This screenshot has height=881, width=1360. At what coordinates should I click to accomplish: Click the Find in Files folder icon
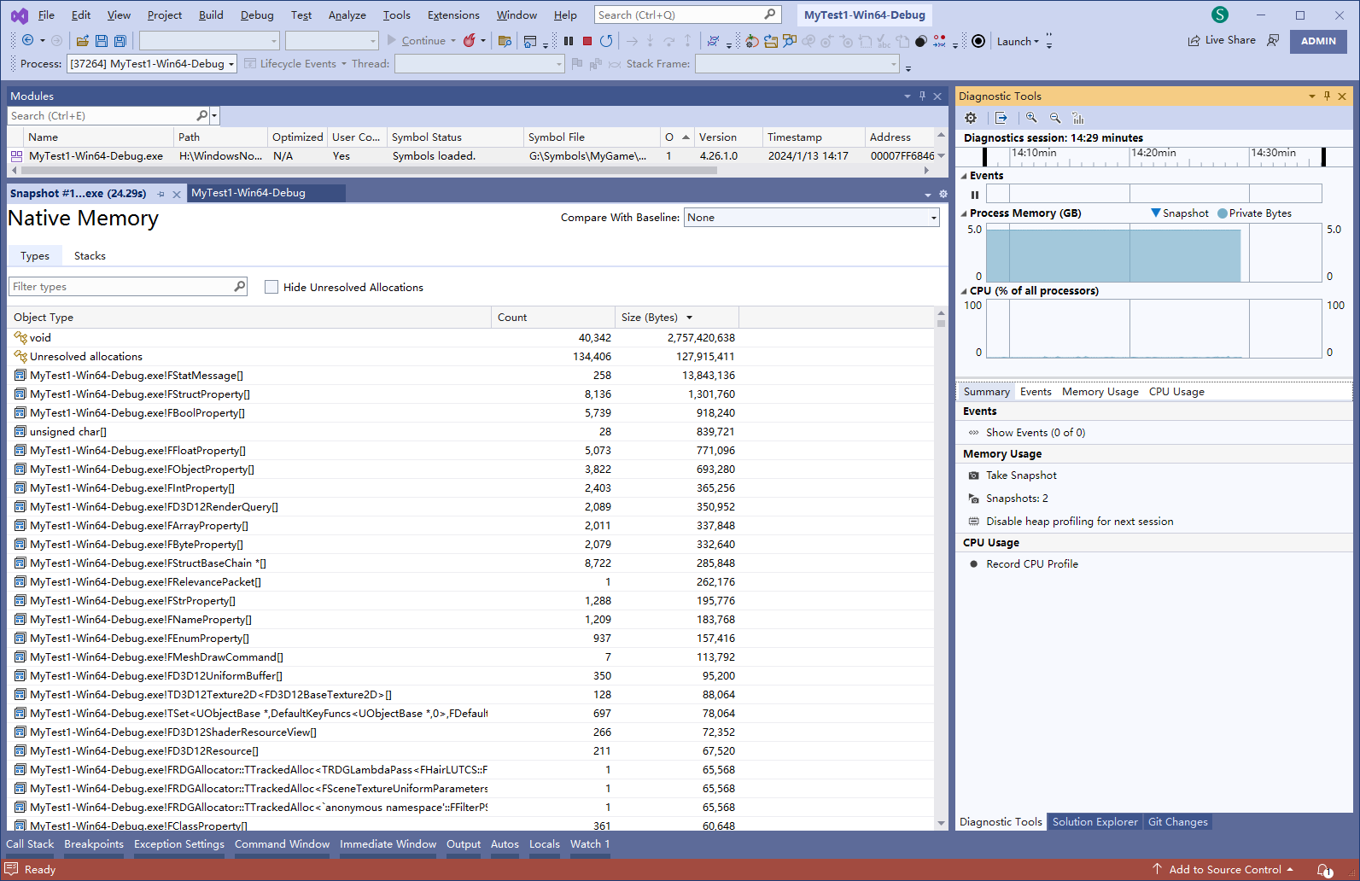505,41
